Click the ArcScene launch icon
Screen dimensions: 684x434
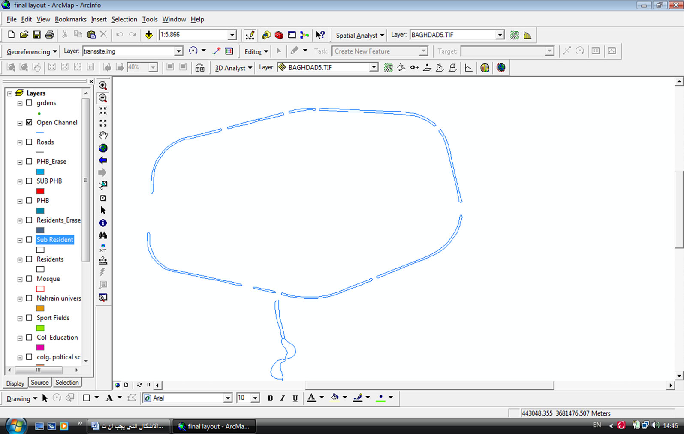[x=485, y=67]
